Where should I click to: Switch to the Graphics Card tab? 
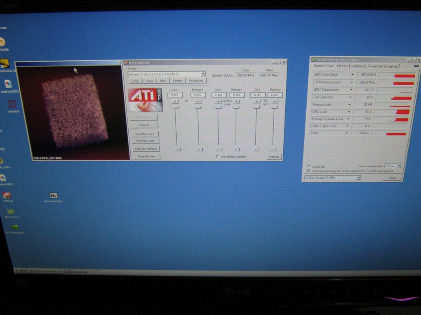pos(323,66)
